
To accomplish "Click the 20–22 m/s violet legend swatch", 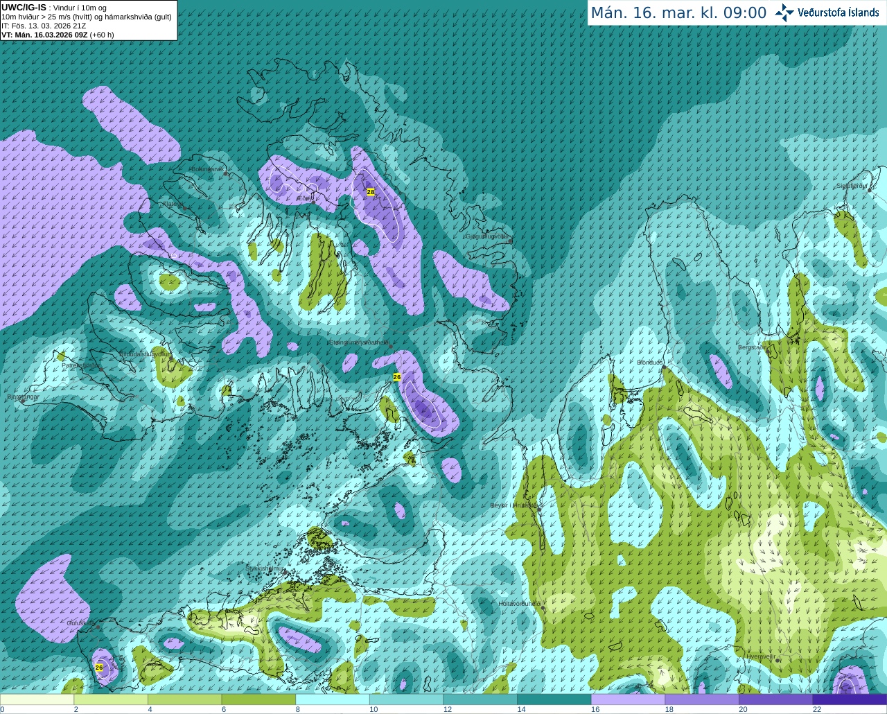I will 776,699.
